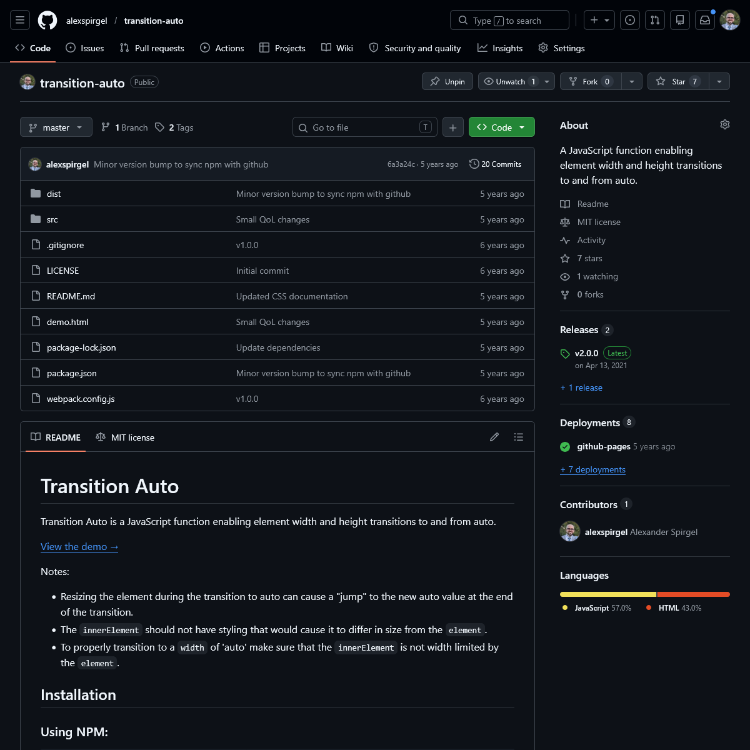The height and width of the screenshot is (750, 750).
Task: Open Security and quality tab
Action: 415,48
